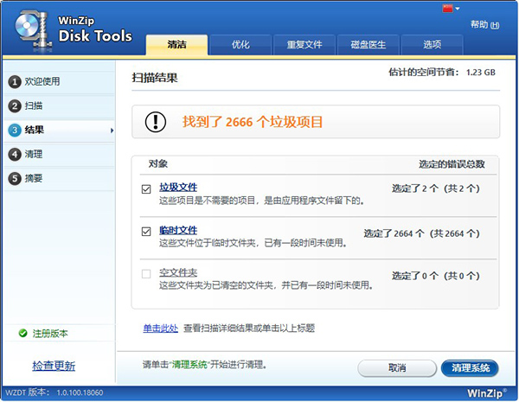Open the 重复文件 tab
519x402 pixels.
(x=304, y=44)
